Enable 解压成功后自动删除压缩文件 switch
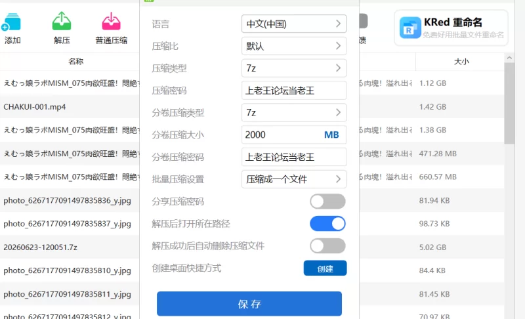Viewport: 525px width, 319px height. pyautogui.click(x=327, y=246)
